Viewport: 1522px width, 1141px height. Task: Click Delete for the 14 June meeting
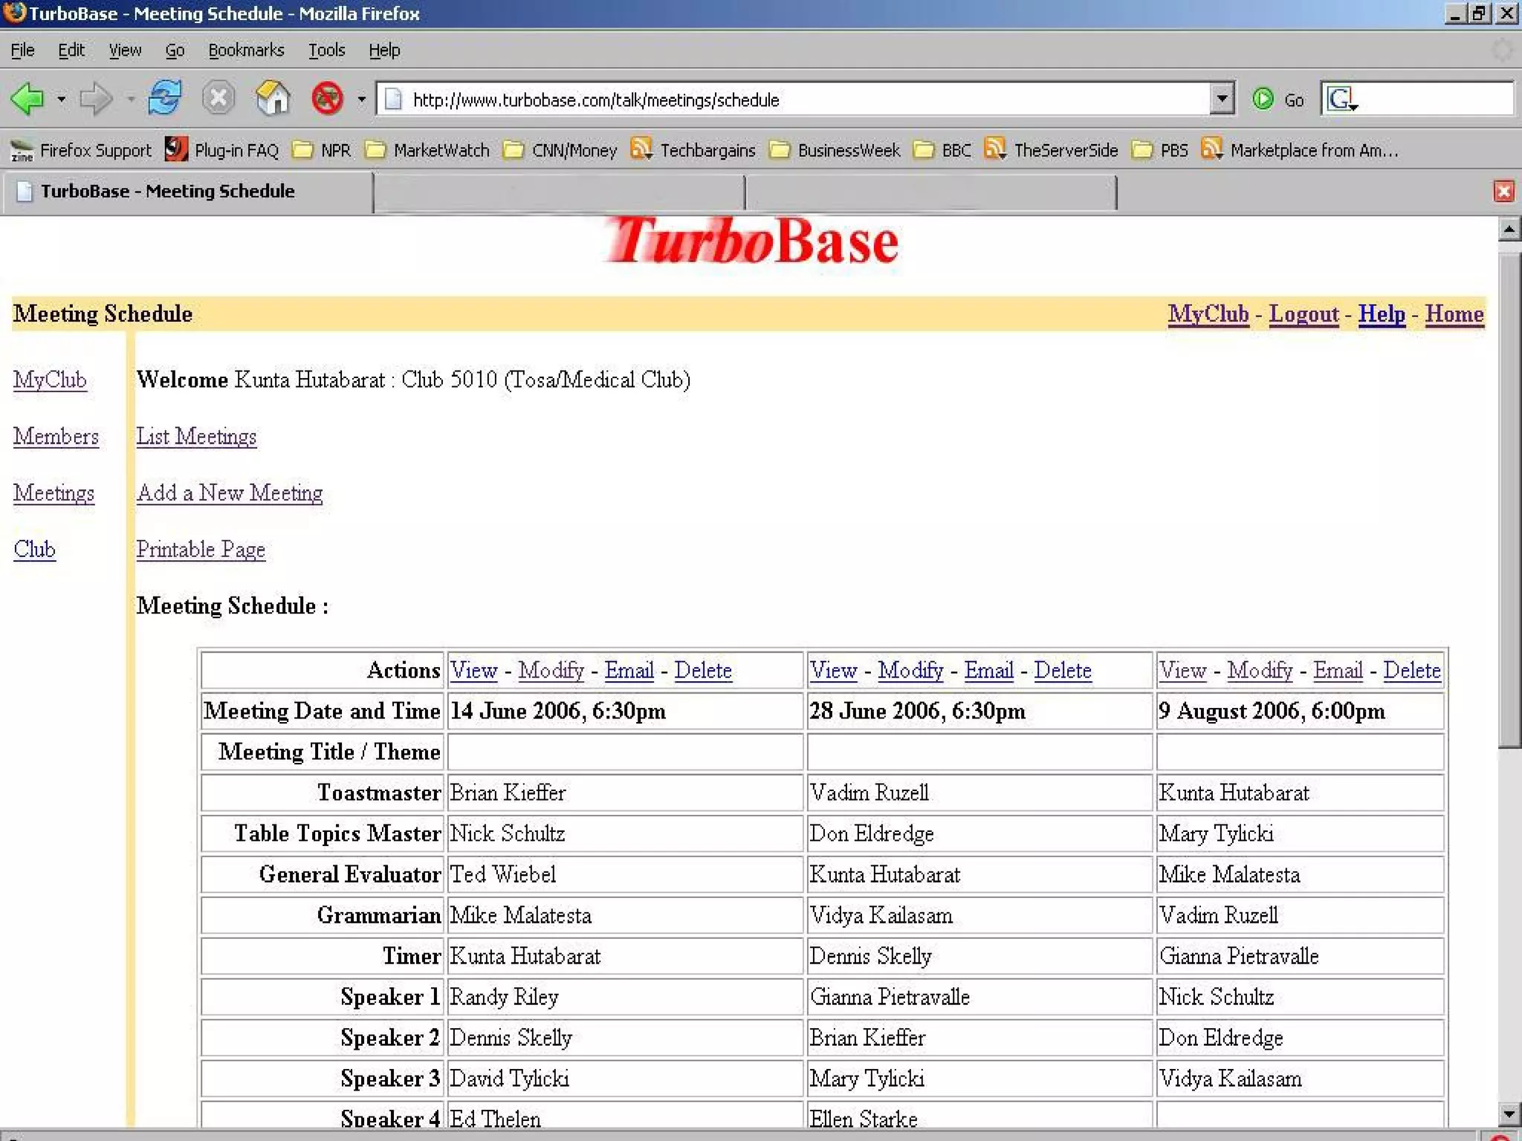702,670
